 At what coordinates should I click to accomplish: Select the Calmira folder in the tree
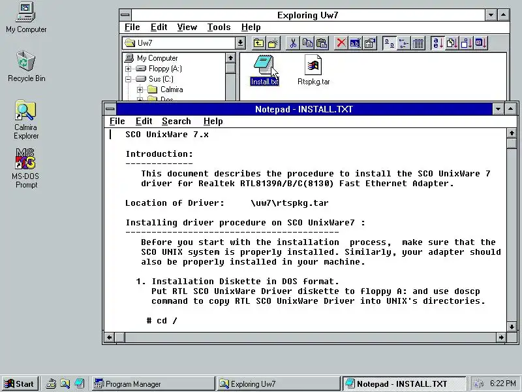click(x=172, y=90)
